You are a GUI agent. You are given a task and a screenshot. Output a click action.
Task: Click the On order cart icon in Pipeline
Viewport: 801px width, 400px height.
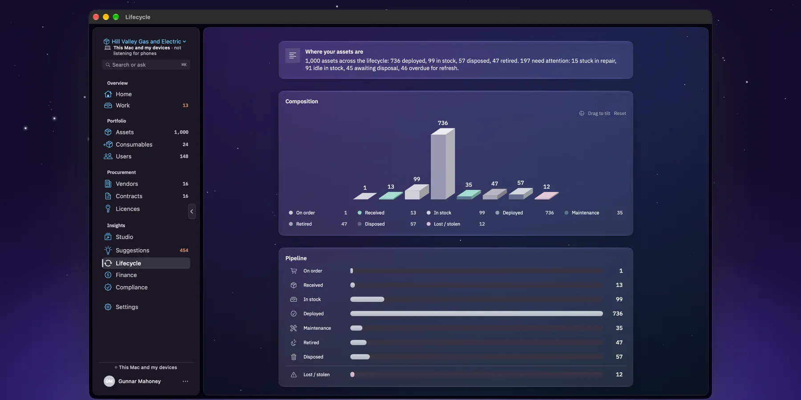(294, 271)
